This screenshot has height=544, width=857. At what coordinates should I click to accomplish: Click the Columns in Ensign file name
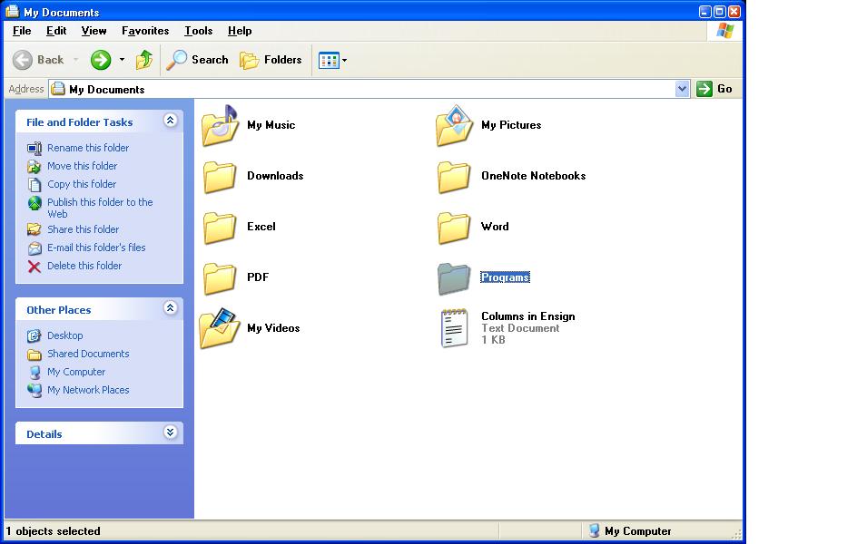click(x=528, y=316)
